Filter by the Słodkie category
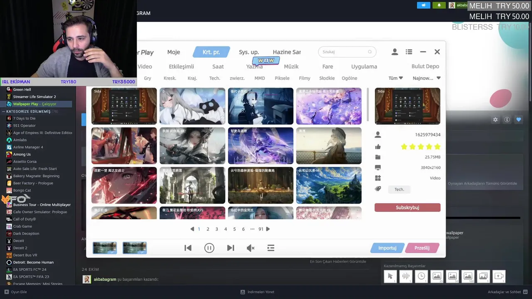Viewport: 532px width, 299px height. coord(327,78)
